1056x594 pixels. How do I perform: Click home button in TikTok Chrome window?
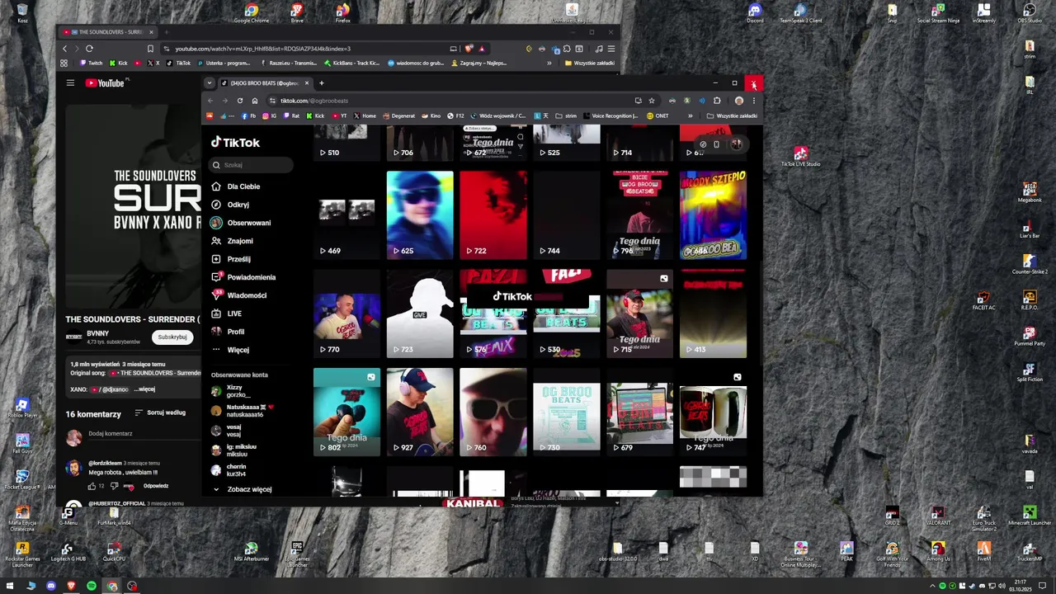click(255, 101)
